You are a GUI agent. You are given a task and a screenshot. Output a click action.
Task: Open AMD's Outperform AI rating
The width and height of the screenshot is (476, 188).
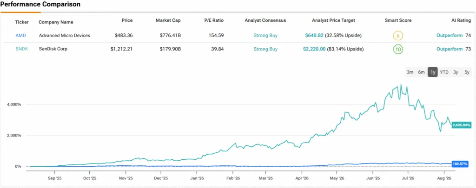click(x=450, y=35)
